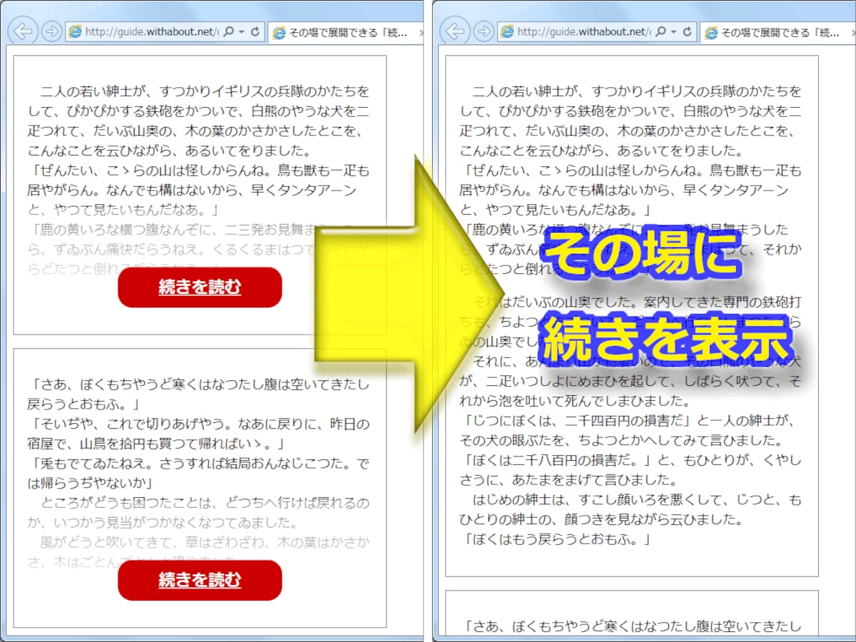Click the IE page icon in left address bar

pyautogui.click(x=75, y=32)
